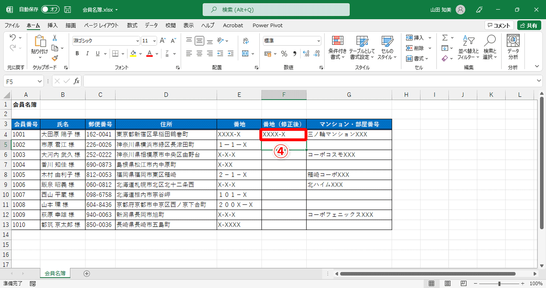Open the データ ribbon menu
This screenshot has height=288, width=546.
point(151,25)
